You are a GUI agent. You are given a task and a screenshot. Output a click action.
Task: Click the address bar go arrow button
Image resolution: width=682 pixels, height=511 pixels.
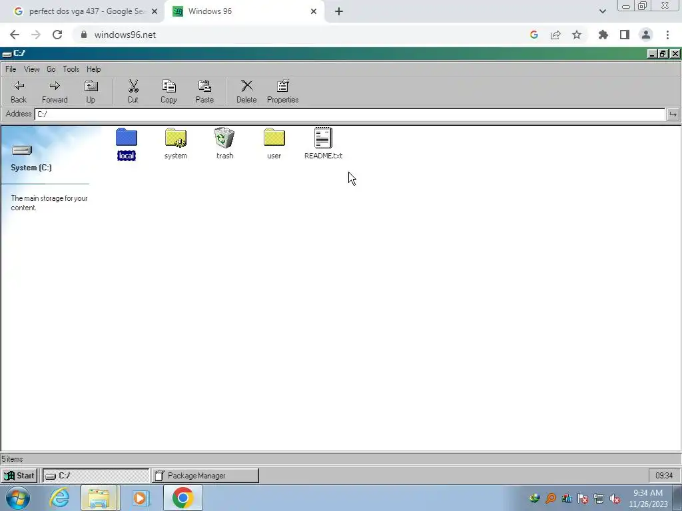(673, 114)
